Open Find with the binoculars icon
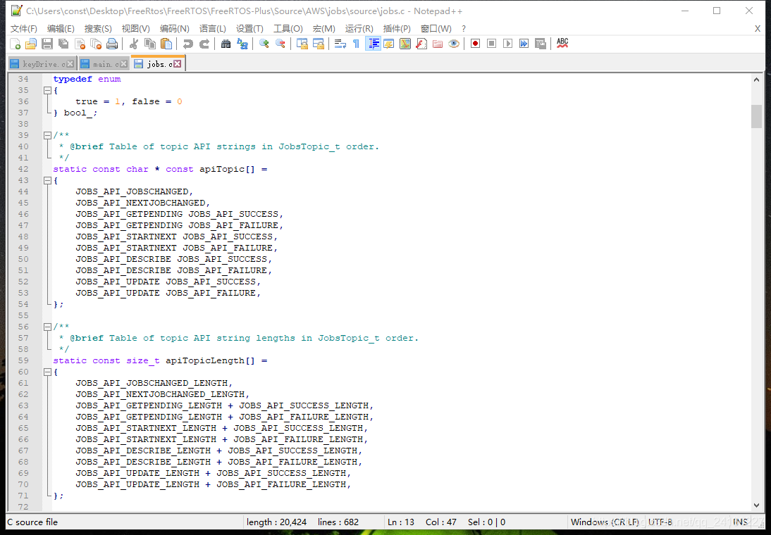771x535 pixels. click(226, 44)
